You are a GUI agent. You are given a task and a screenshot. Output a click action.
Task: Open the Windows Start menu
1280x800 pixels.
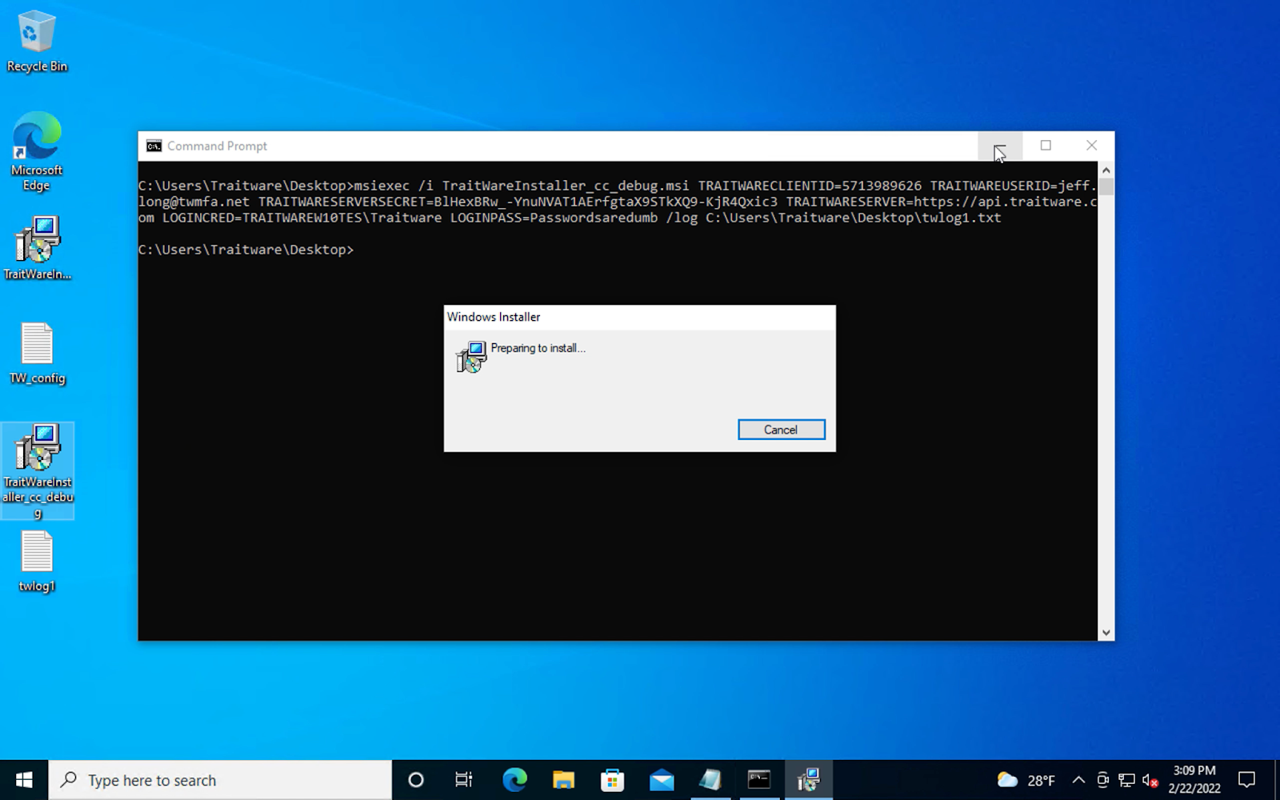click(24, 780)
